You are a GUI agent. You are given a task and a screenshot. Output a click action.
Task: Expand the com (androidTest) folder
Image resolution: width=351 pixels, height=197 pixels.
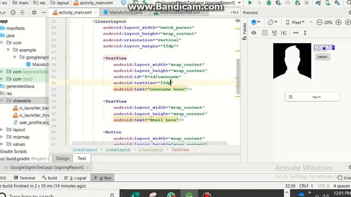pyautogui.click(x=2, y=72)
